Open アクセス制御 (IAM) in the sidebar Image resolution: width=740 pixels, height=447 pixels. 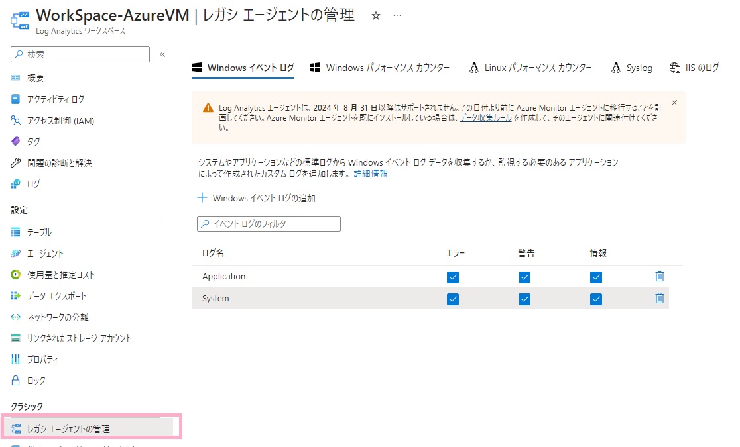(x=60, y=121)
